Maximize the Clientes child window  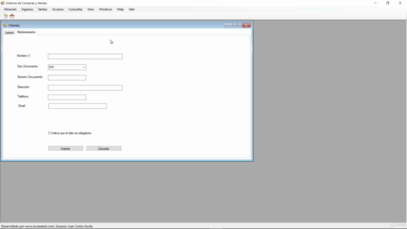[x=237, y=25]
